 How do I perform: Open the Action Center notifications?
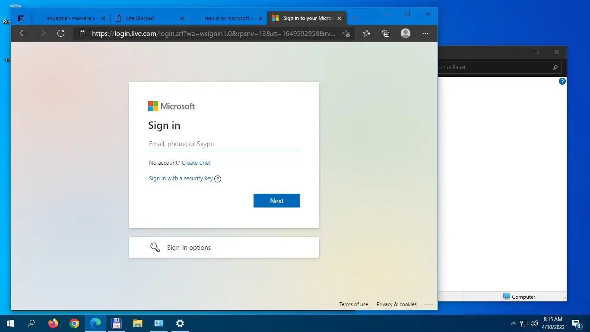click(x=577, y=323)
